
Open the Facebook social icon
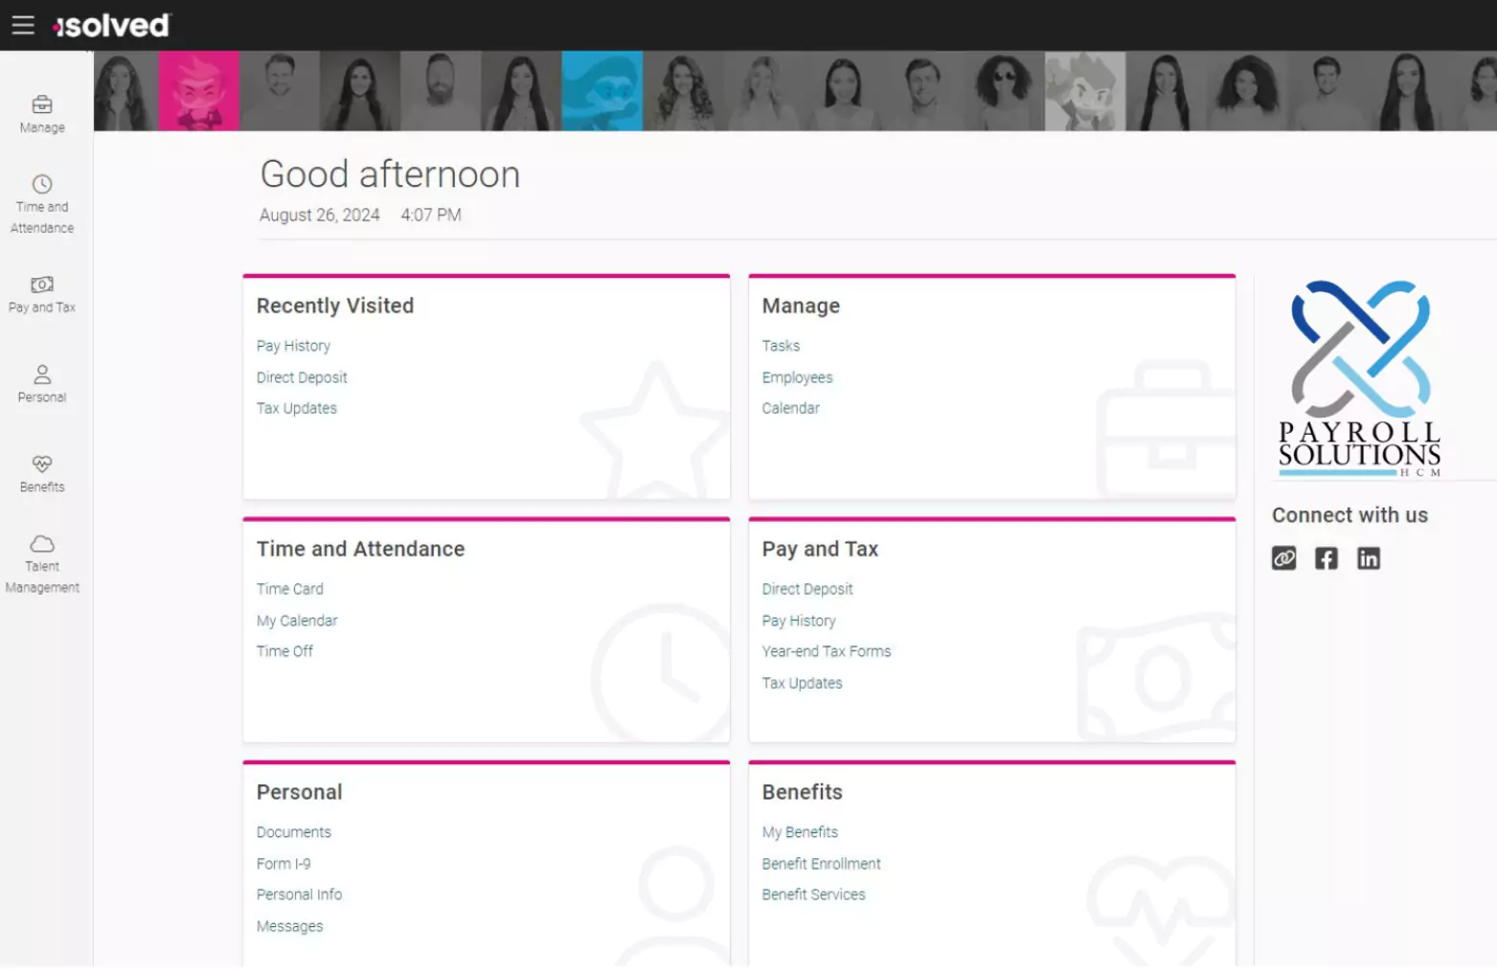pos(1326,558)
